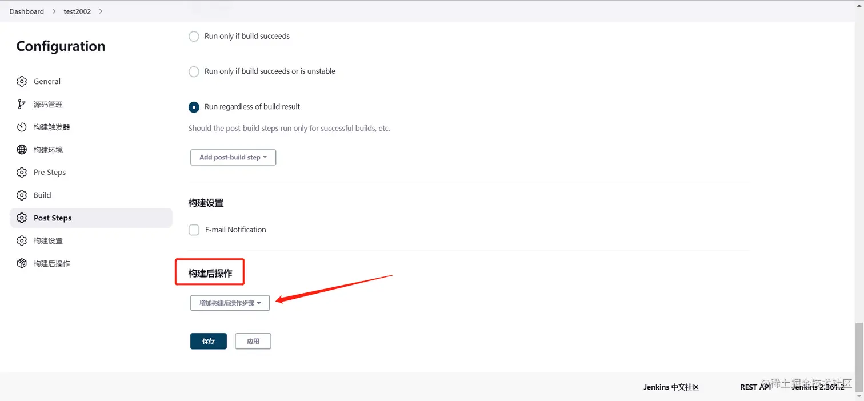Click the 应用 apply button
Viewport: 864px width, 401px height.
[253, 341]
